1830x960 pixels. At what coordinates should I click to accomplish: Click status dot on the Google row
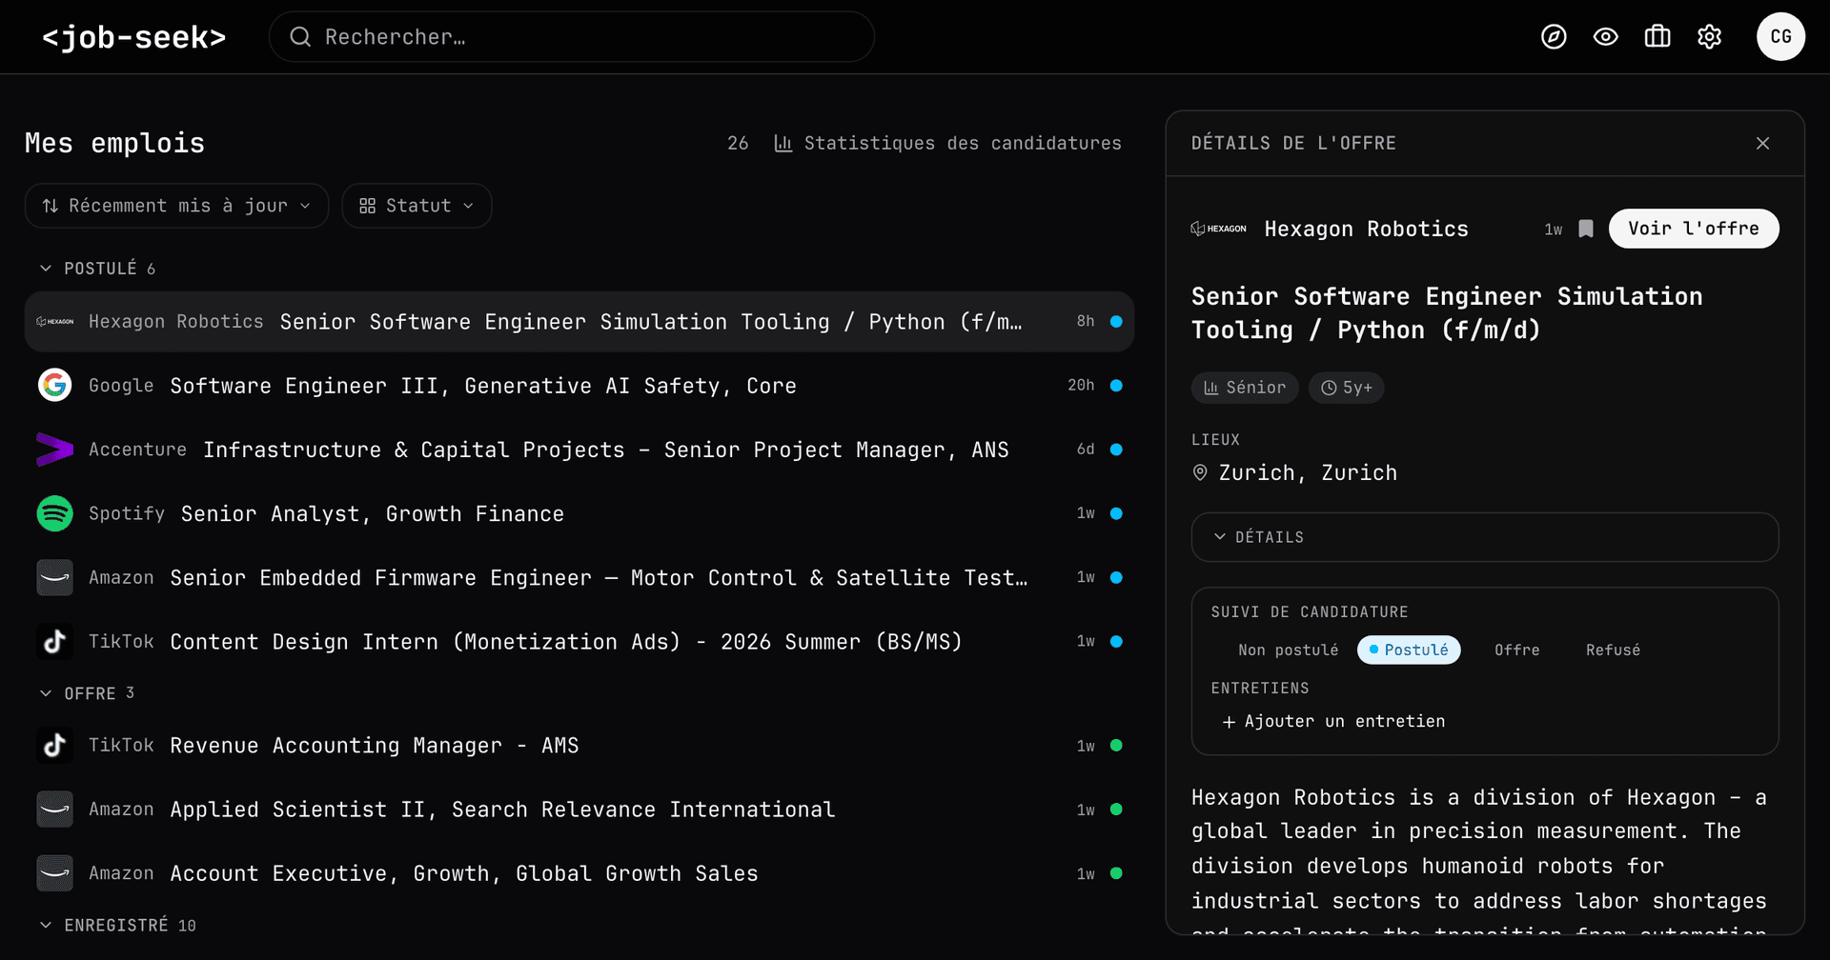tap(1116, 385)
